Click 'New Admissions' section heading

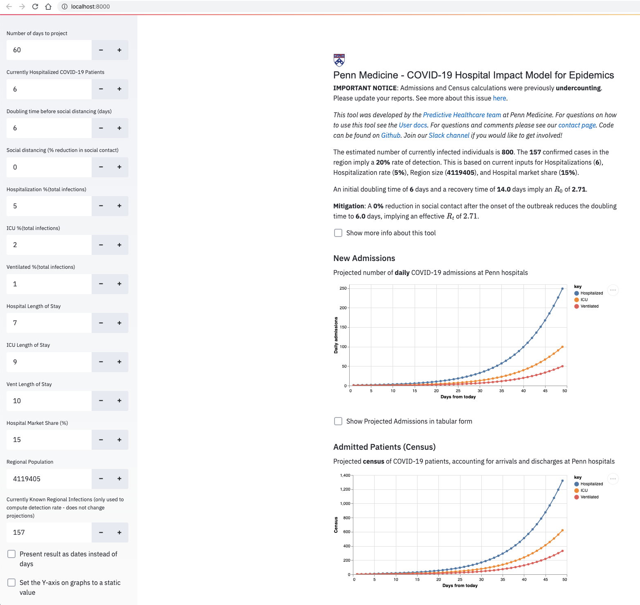[364, 258]
